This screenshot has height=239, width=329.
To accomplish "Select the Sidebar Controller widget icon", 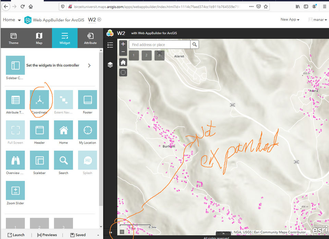I will (x=15, y=65).
